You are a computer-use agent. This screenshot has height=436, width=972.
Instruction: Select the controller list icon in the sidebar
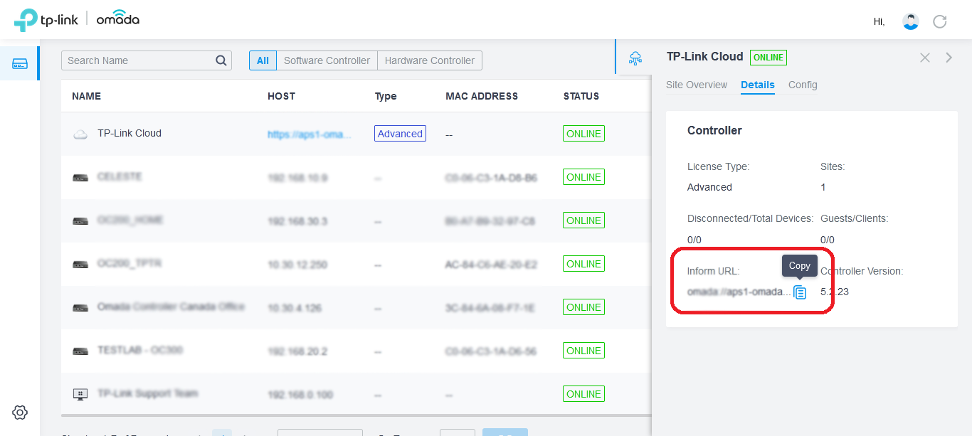click(20, 64)
